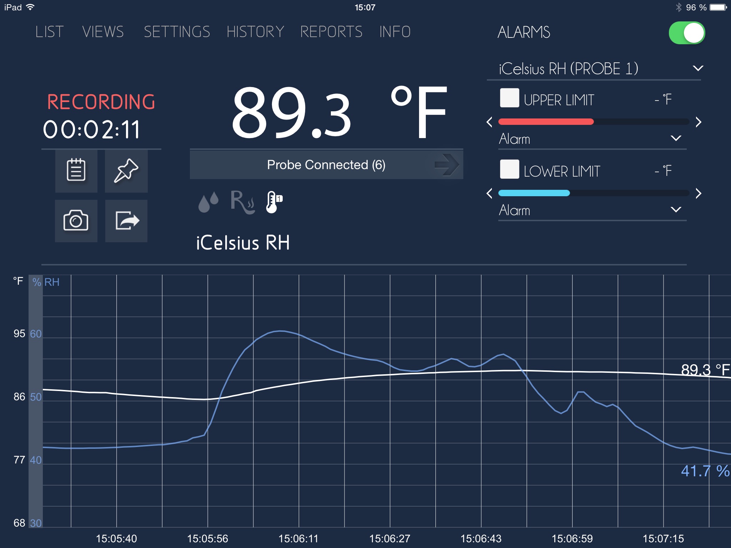Open the Reports section

(x=331, y=32)
